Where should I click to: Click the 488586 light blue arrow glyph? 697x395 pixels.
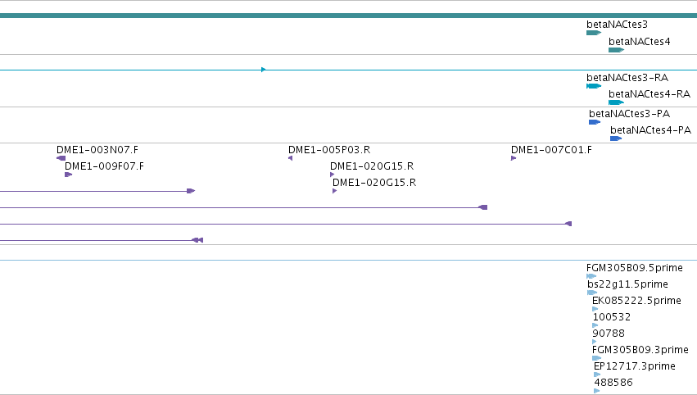[596, 391]
